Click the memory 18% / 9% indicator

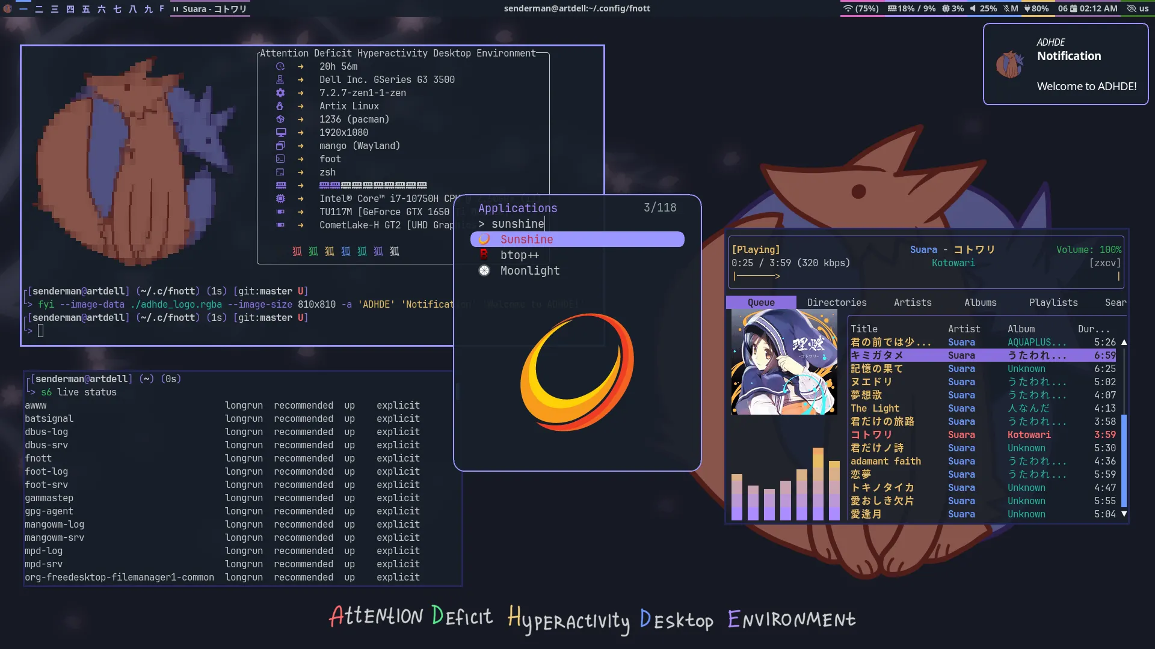(x=912, y=8)
